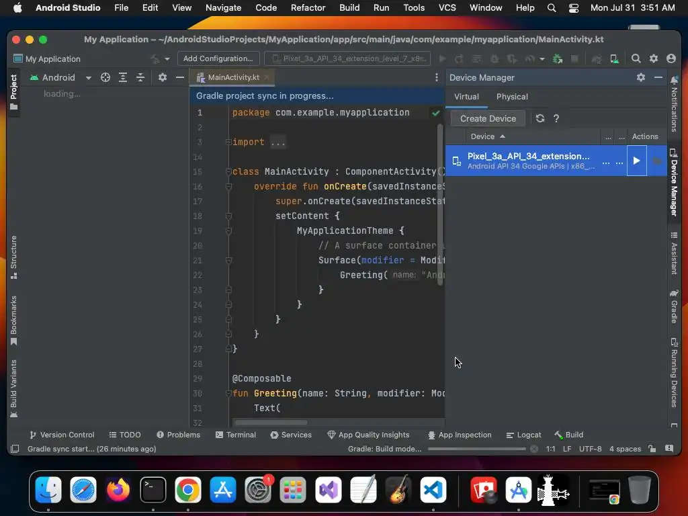Viewport: 688px width, 516px height.
Task: Open the Assistant side tool window
Action: [x=674, y=253]
